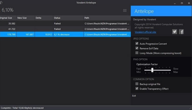Click the Failed status in the 41.722 row
192x110 pixels.
(x=57, y=29)
